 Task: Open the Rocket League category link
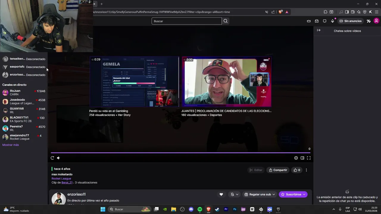(x=61, y=179)
